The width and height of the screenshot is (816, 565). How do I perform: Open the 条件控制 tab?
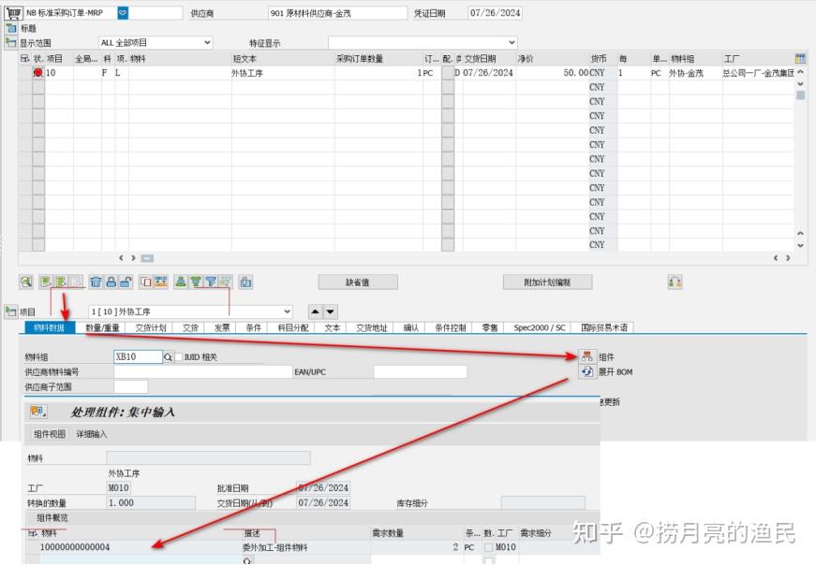pyautogui.click(x=450, y=327)
